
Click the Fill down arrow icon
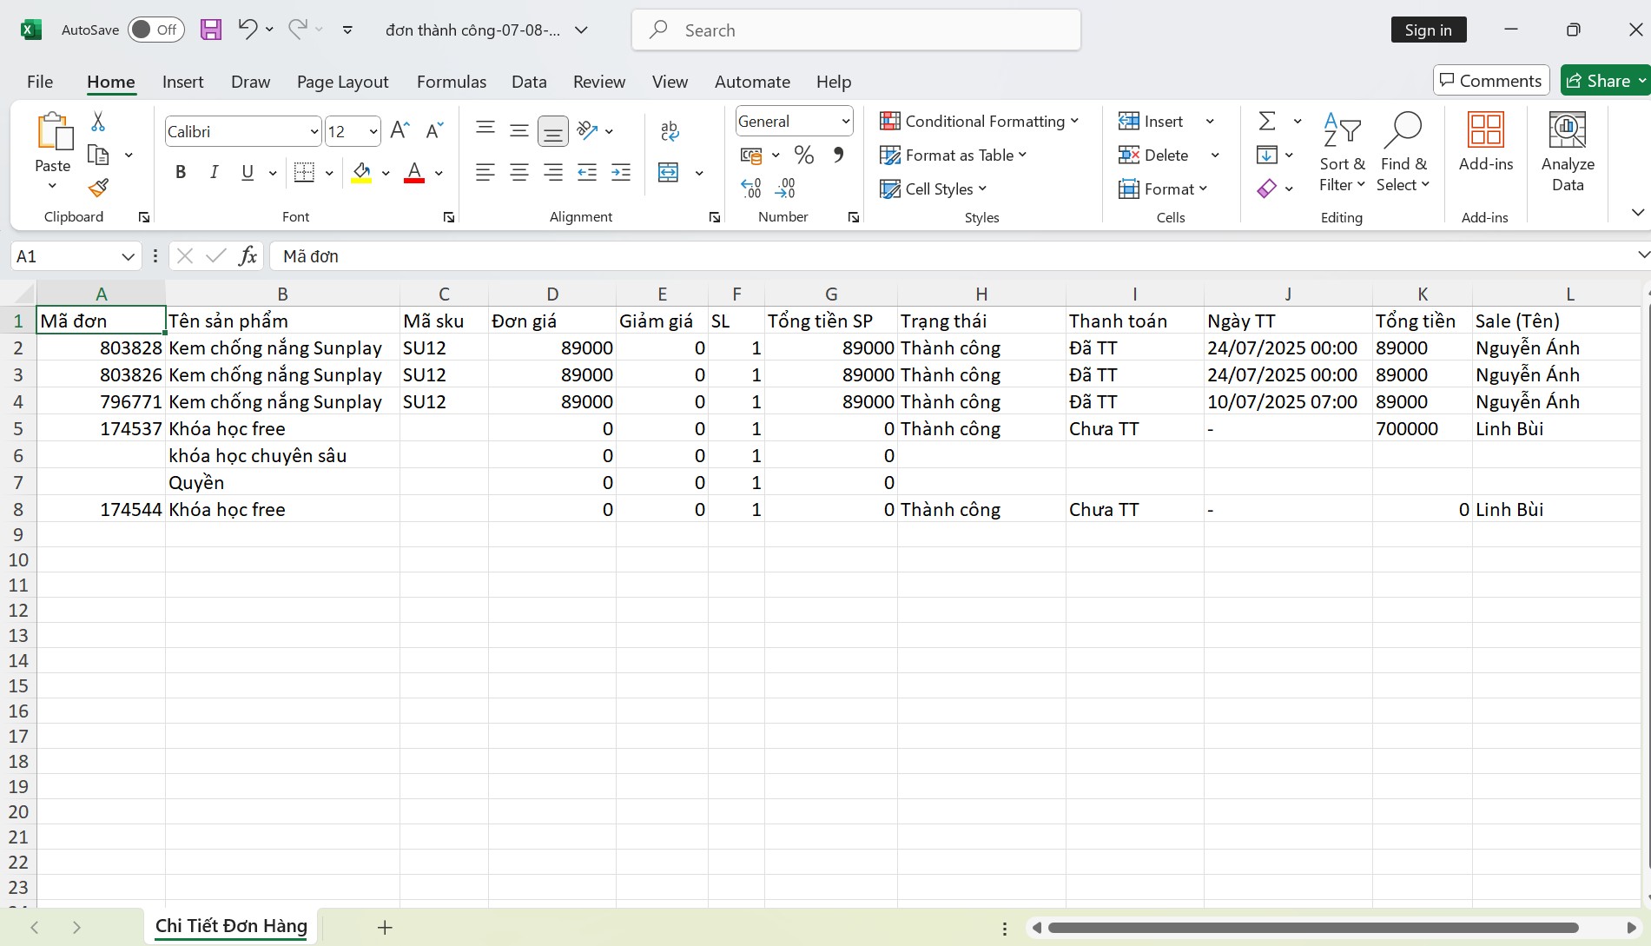[1267, 155]
